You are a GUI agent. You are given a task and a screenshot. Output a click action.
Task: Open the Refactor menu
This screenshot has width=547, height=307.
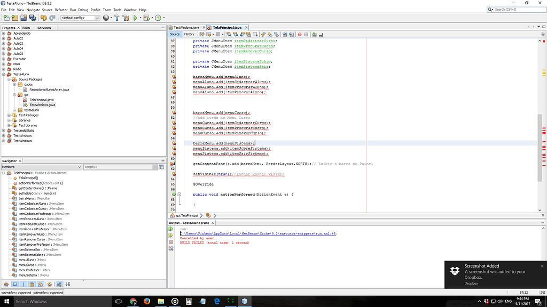(x=61, y=9)
